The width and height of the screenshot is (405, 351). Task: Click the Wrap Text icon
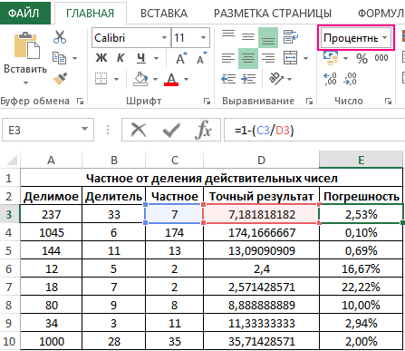[291, 36]
